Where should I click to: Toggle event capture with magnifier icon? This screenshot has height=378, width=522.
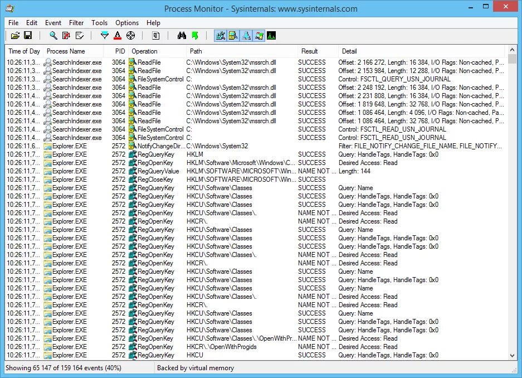[53, 35]
